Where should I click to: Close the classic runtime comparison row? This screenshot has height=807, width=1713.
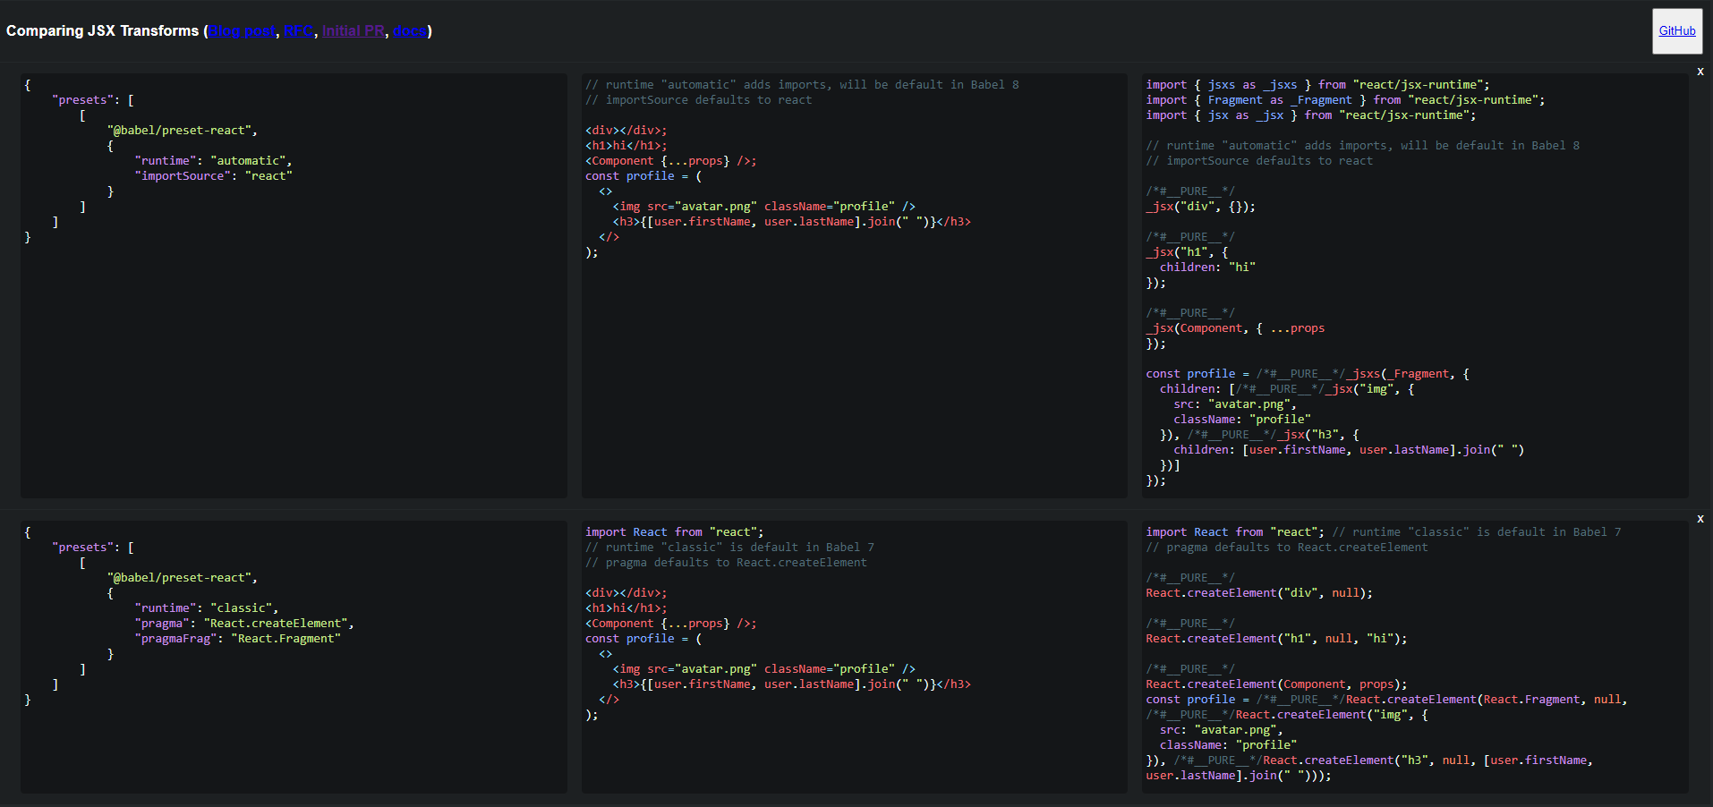[1700, 518]
